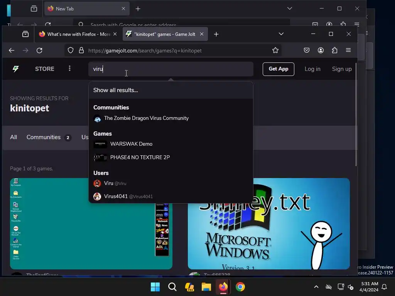The image size is (395, 296).
Task: Open the network tray icon
Action: pos(341,287)
